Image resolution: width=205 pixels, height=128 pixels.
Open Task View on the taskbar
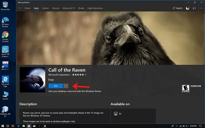13,126
